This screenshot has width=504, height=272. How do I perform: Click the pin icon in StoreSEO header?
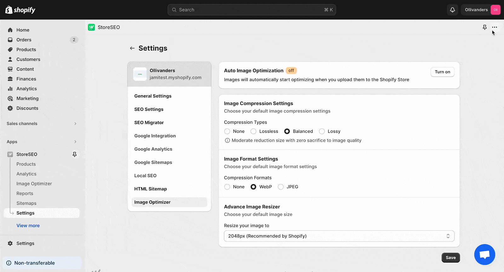(x=485, y=27)
